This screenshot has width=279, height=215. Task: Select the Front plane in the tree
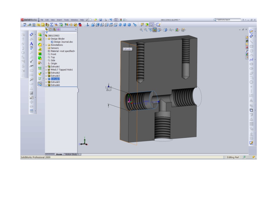point(53,54)
